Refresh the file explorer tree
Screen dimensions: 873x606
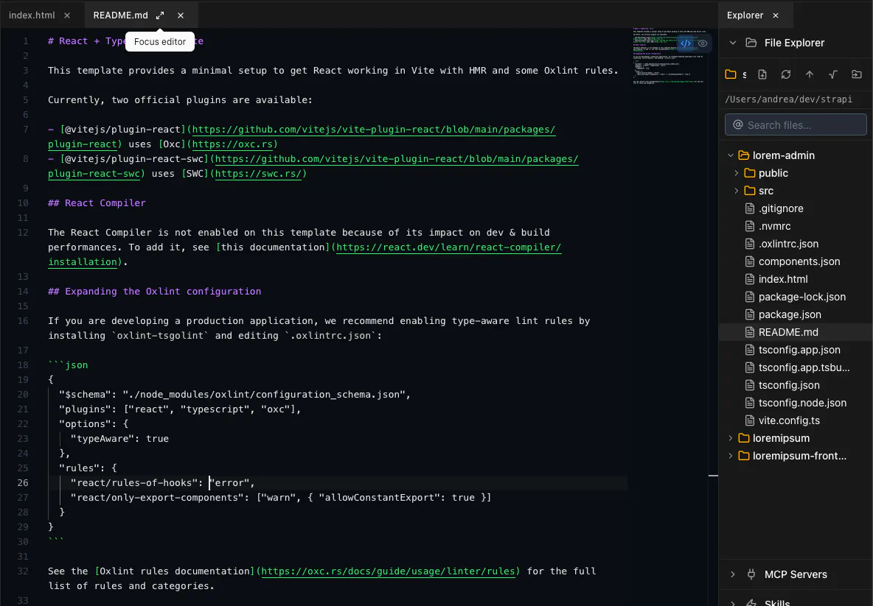click(785, 74)
